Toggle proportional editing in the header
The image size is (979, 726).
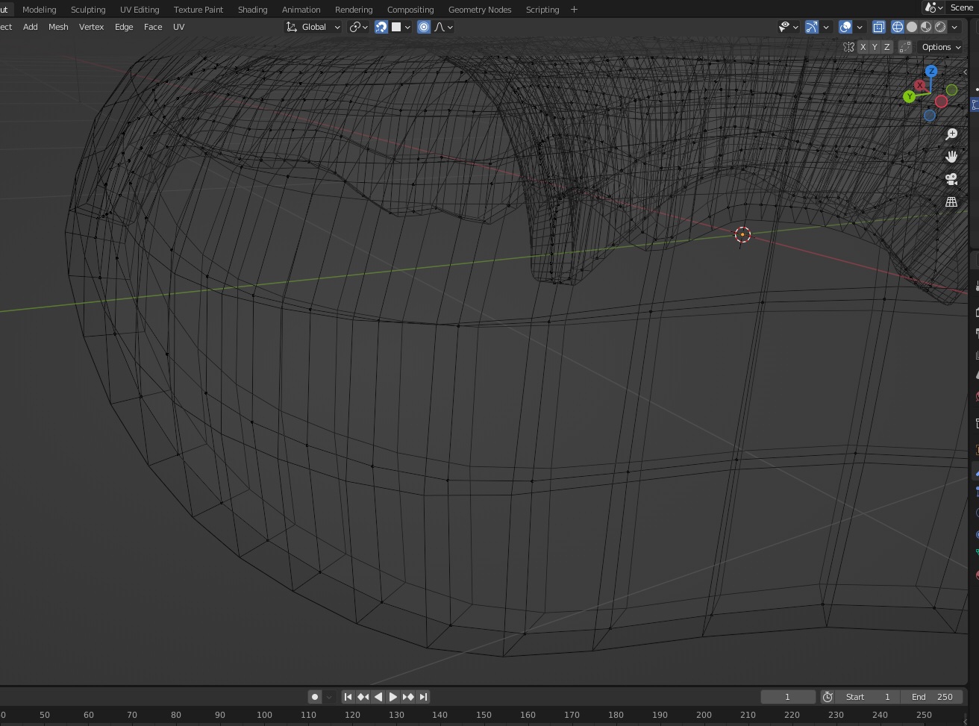click(x=424, y=27)
